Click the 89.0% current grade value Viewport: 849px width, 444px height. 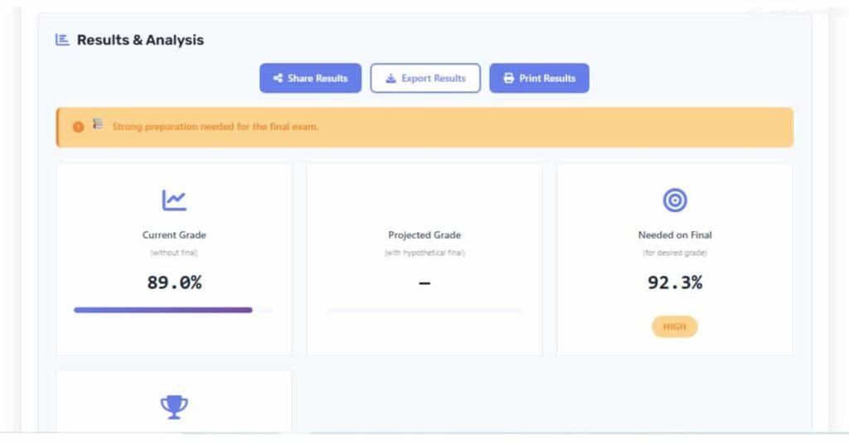[x=174, y=282]
